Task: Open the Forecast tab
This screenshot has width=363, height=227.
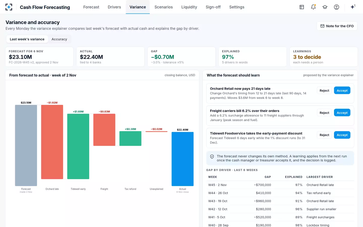Action: click(x=91, y=7)
